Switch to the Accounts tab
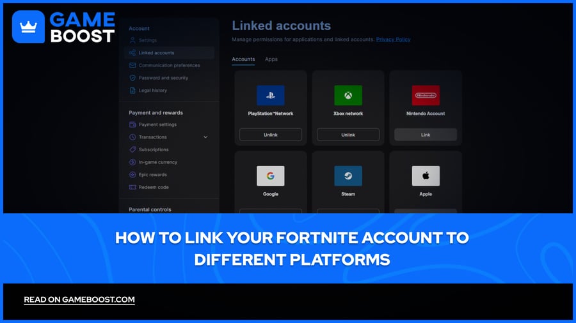576x323 pixels. coord(243,59)
